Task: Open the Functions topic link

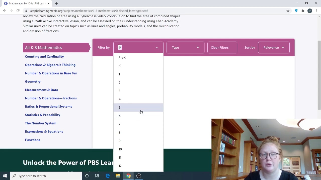Action: pos(33,140)
